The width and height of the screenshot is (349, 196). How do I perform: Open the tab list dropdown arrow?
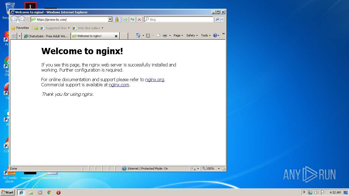(19, 36)
